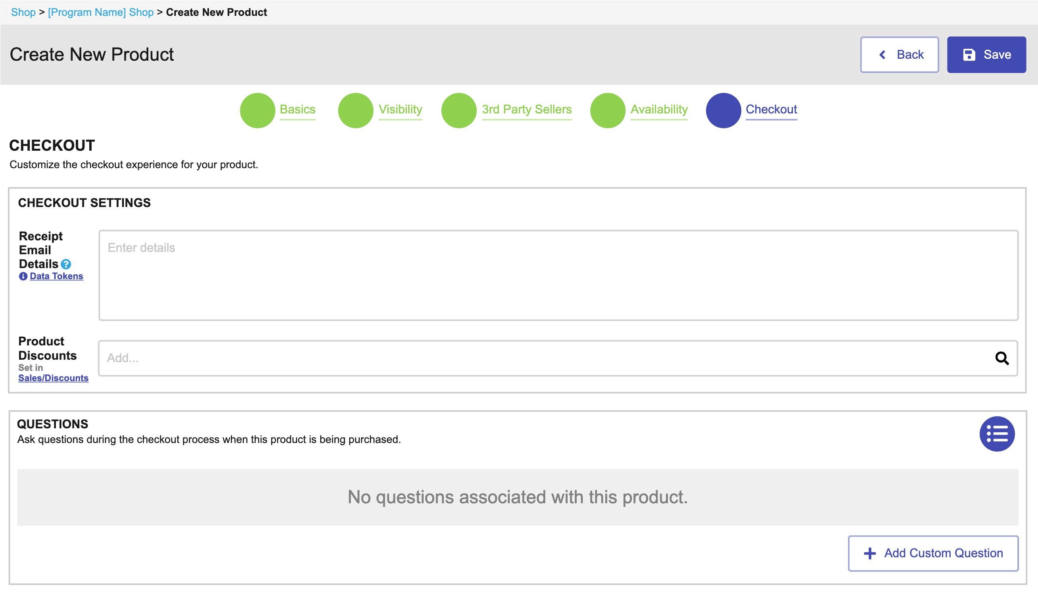Screen dimensions: 1038x606
Task: Open the 3rd Party Sellers tab
Action: (527, 109)
